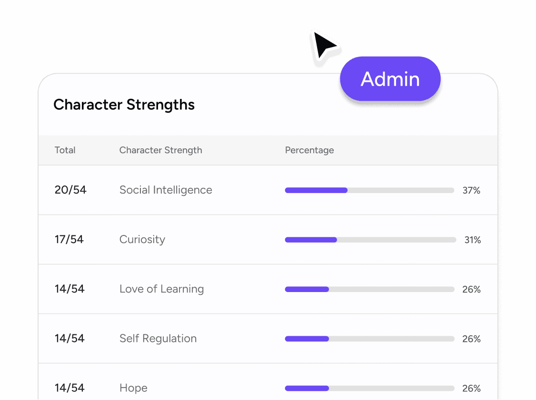
Task: Click the 20/54 total for Social Intelligence
Action: tap(70, 190)
